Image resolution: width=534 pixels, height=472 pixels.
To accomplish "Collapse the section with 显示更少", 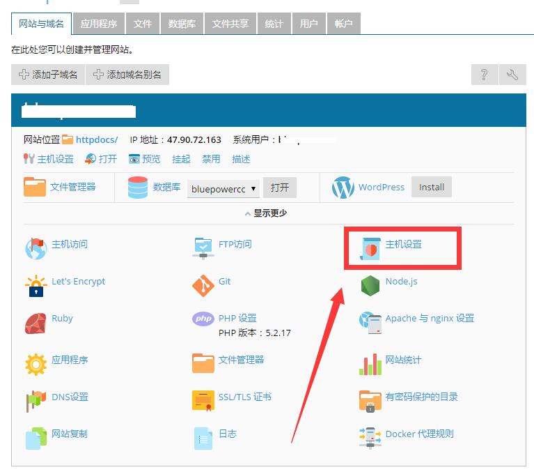I will 266,213.
